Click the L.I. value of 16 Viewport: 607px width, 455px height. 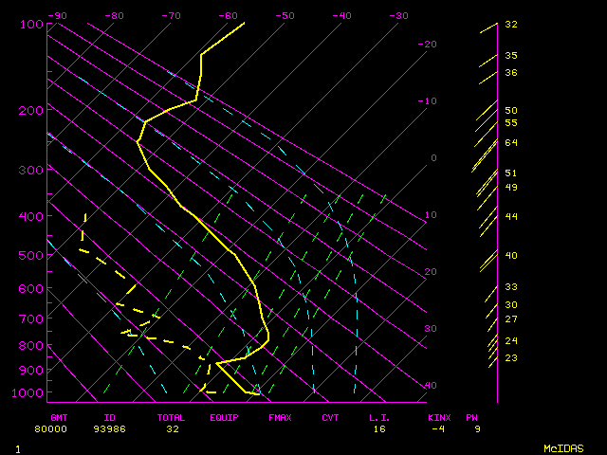pyautogui.click(x=377, y=429)
